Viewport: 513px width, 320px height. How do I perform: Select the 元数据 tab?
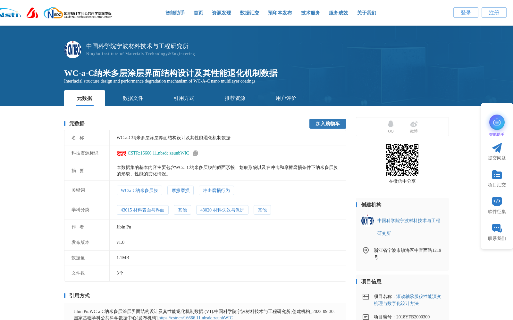coord(85,98)
